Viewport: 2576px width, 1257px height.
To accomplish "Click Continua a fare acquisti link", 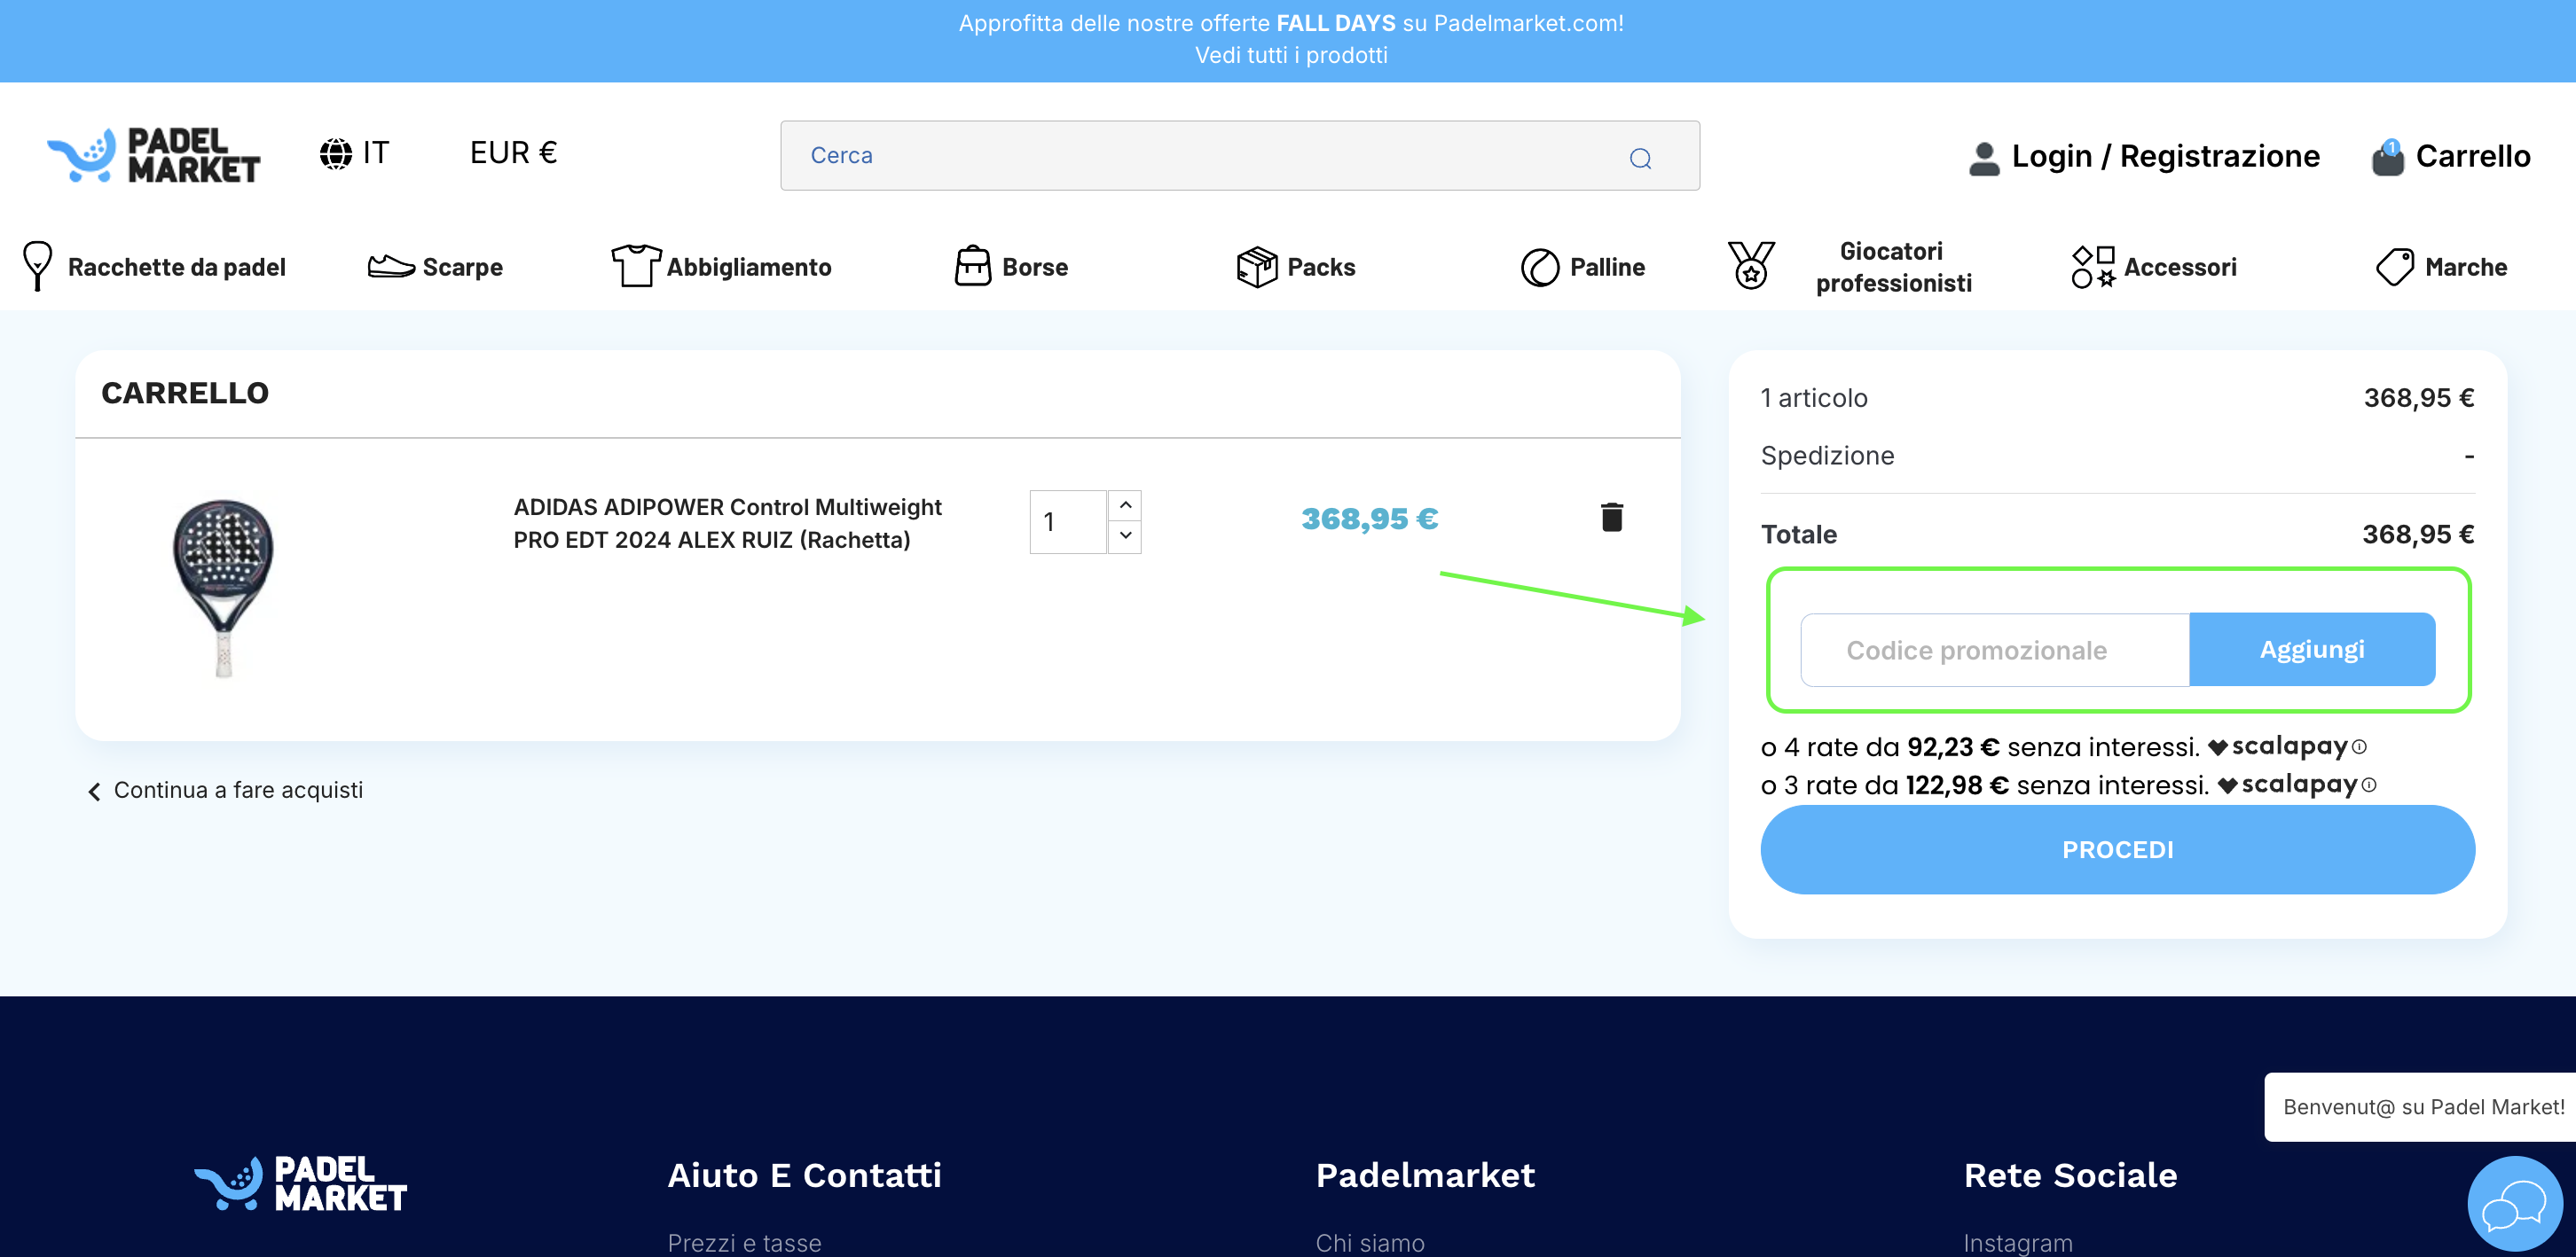I will [225, 791].
